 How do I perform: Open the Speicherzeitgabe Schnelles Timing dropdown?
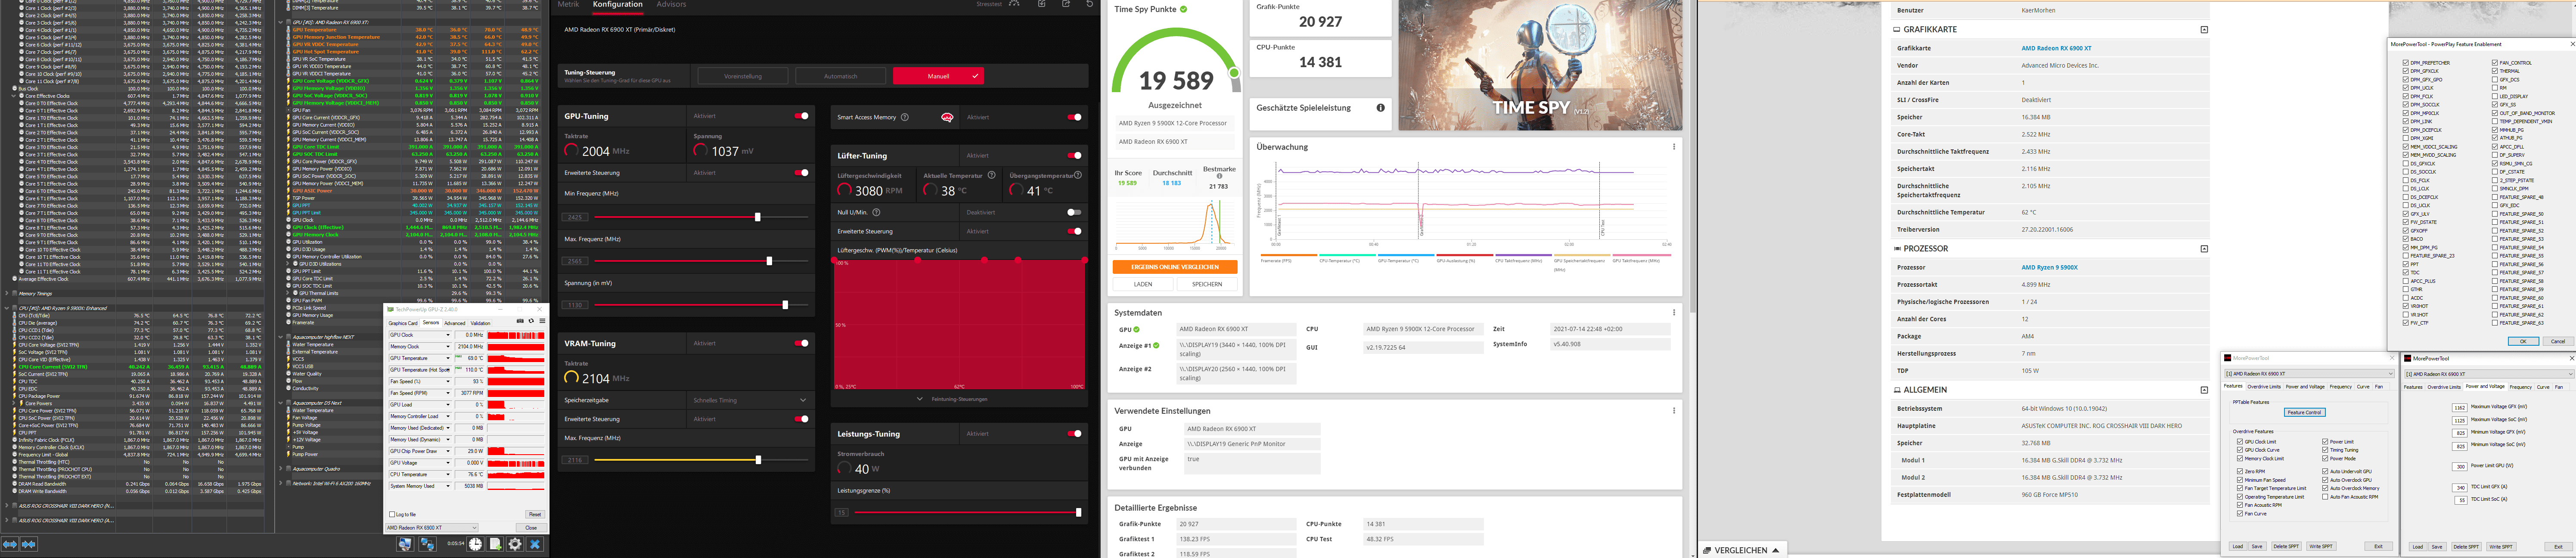749,400
